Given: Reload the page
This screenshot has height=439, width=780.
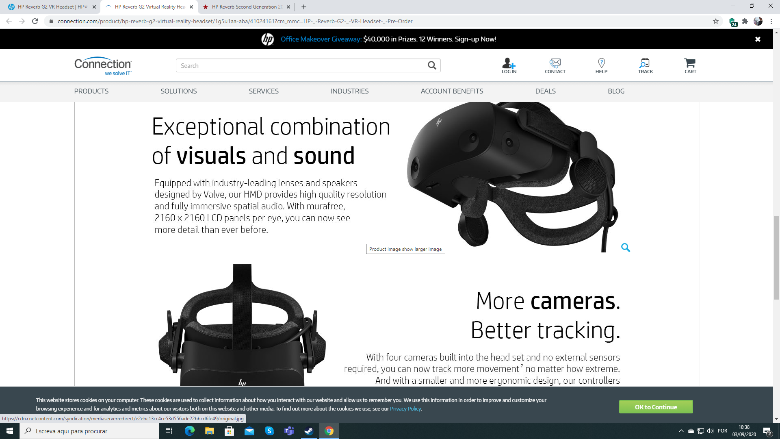Looking at the screenshot, I should (x=35, y=21).
